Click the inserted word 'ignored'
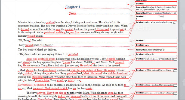185x100 pixels. [120, 62]
